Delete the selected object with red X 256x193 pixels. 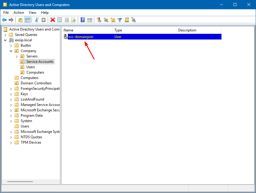[53, 20]
